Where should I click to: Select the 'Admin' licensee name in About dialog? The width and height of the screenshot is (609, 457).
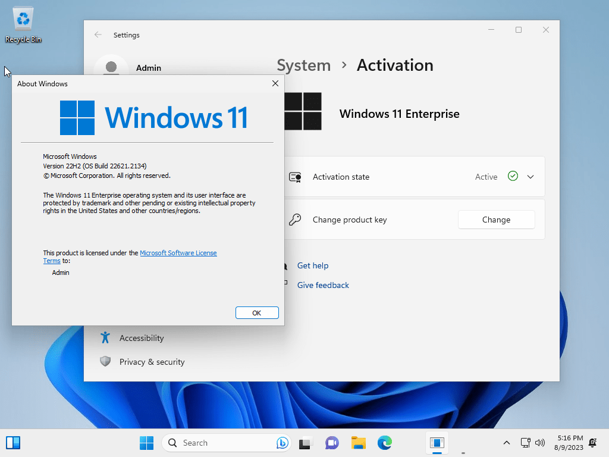61,273
